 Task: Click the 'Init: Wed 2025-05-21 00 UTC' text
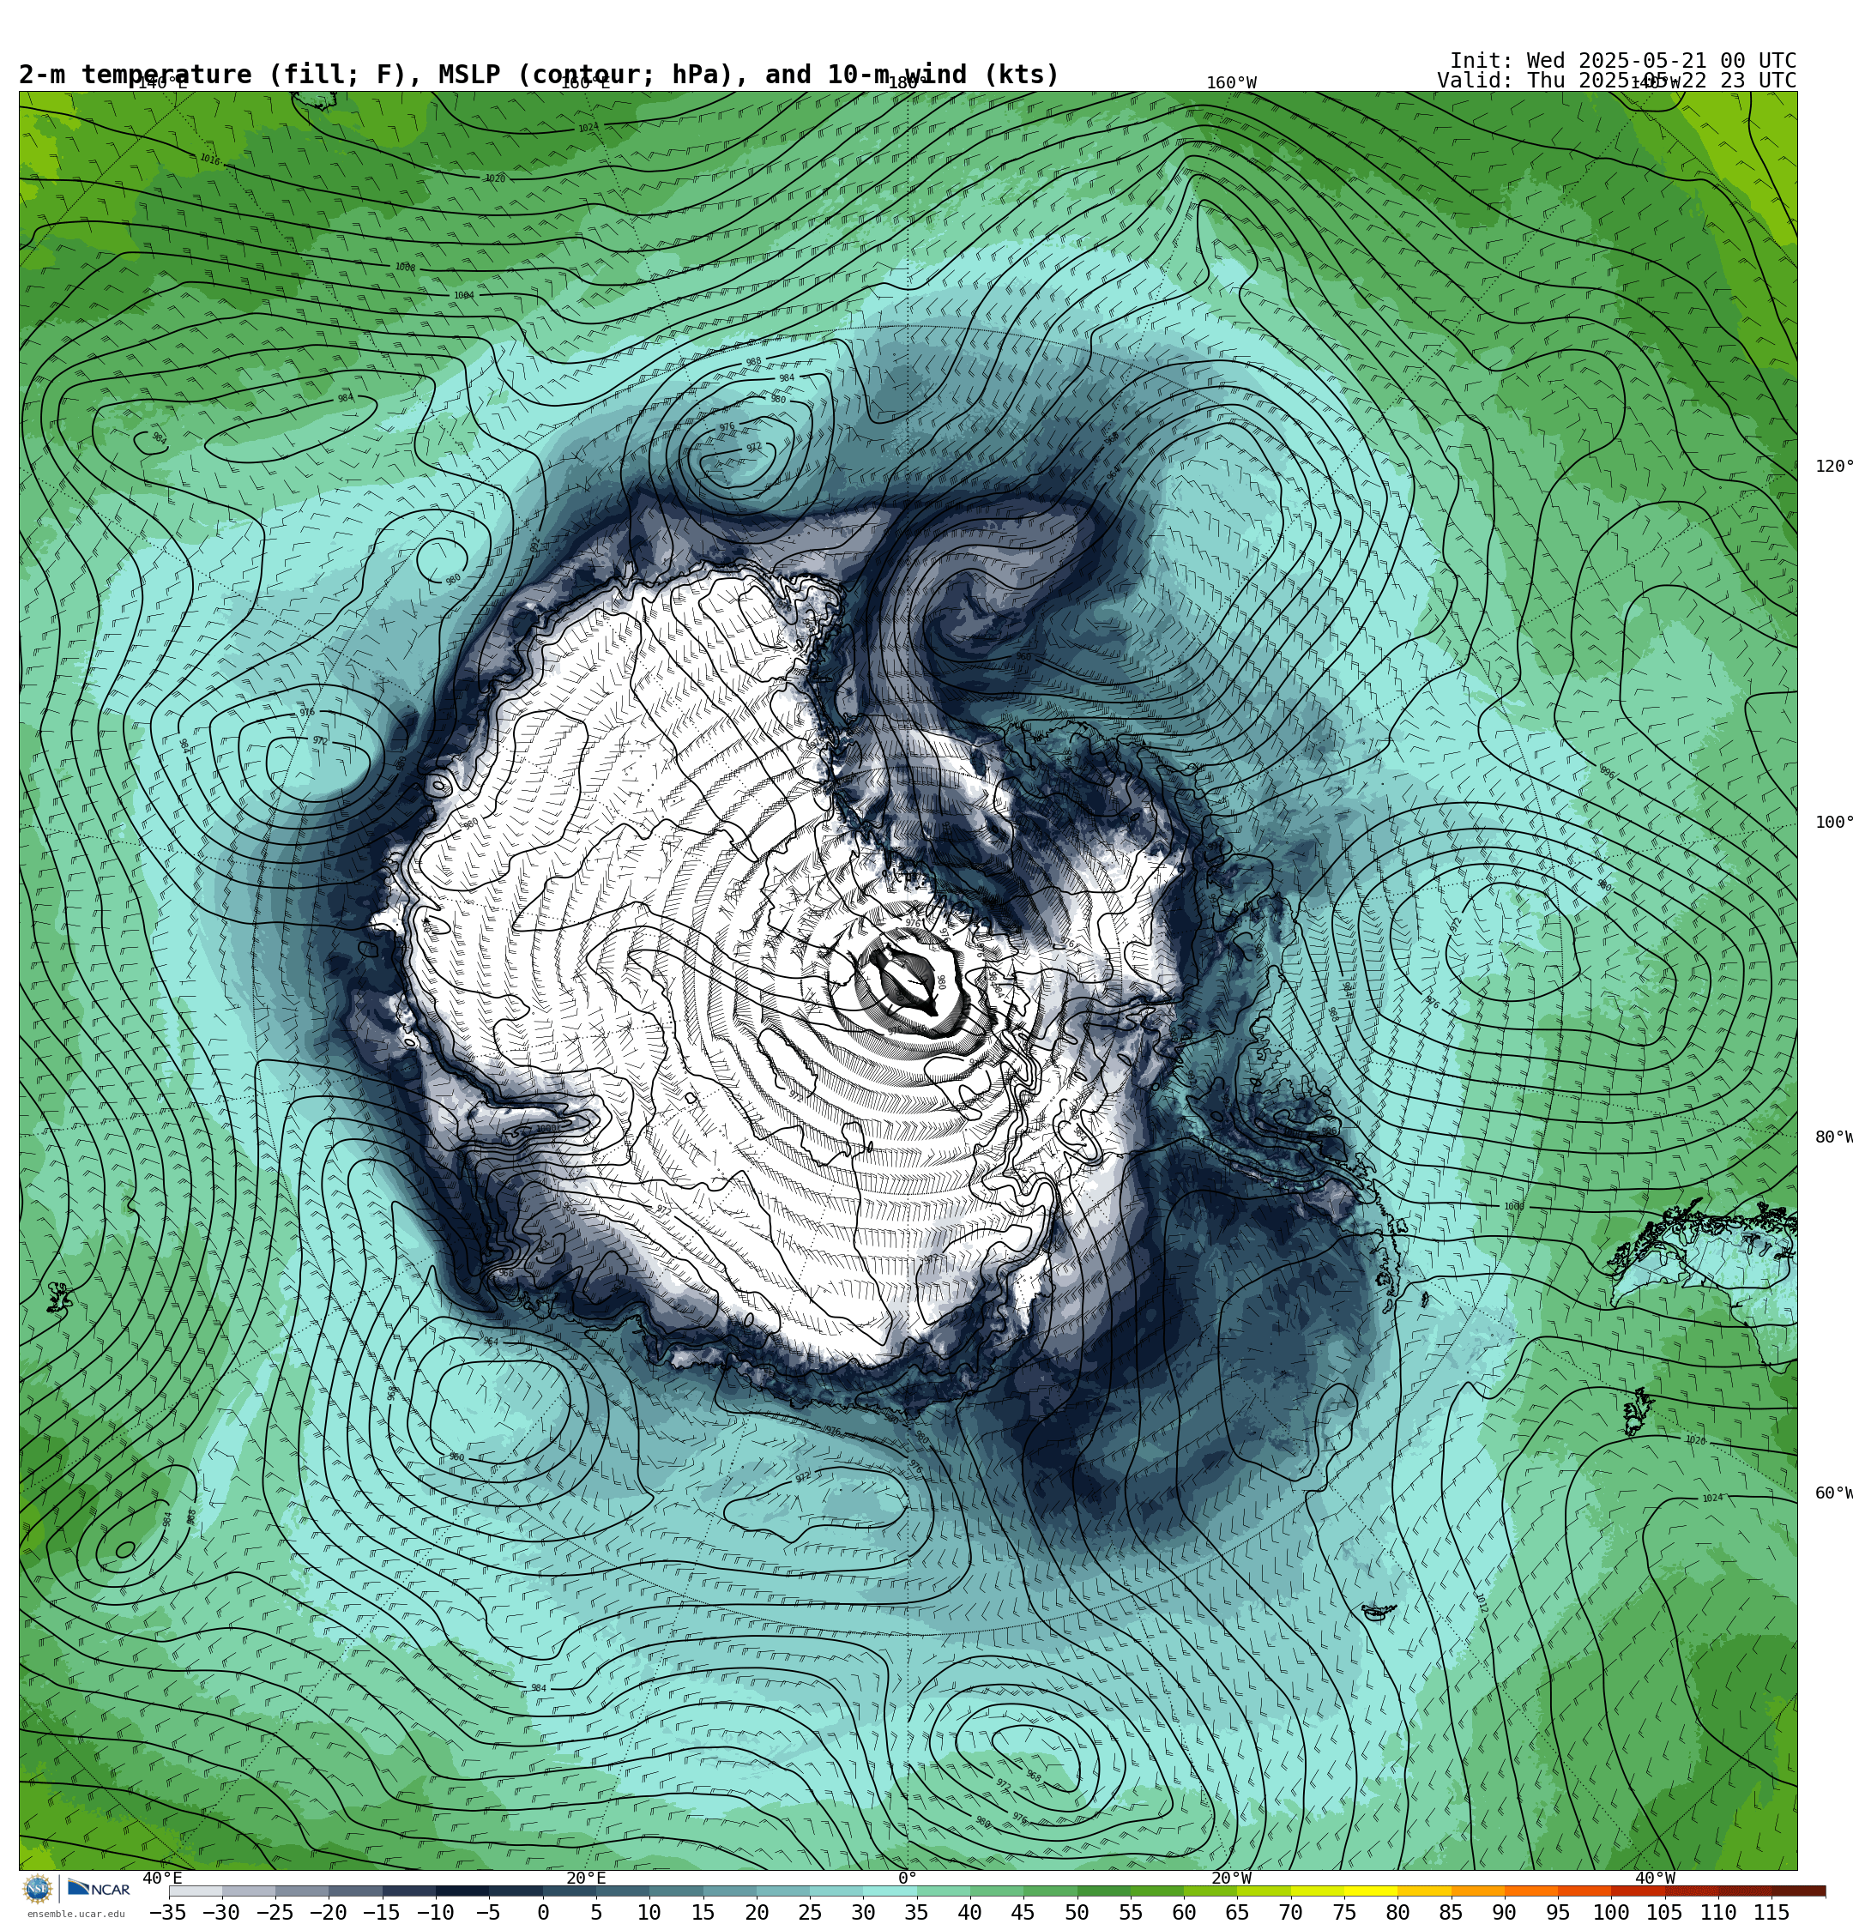point(1623,61)
